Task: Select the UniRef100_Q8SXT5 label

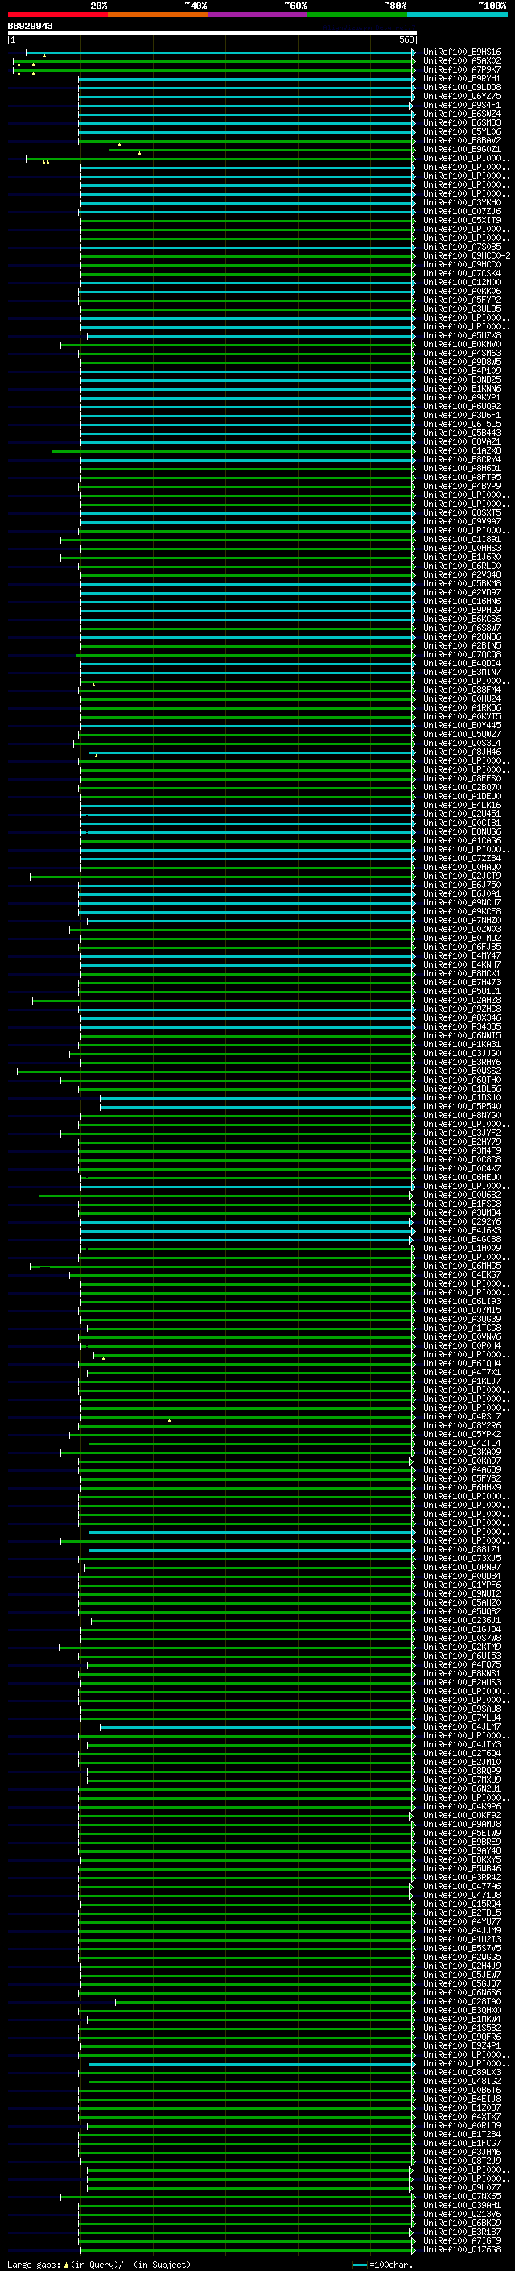Action: [461, 513]
